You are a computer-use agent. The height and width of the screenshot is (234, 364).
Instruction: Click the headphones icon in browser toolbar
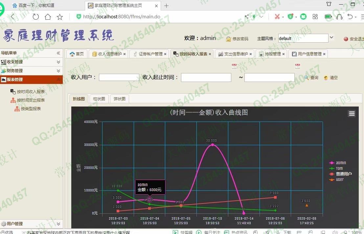(339, 17)
